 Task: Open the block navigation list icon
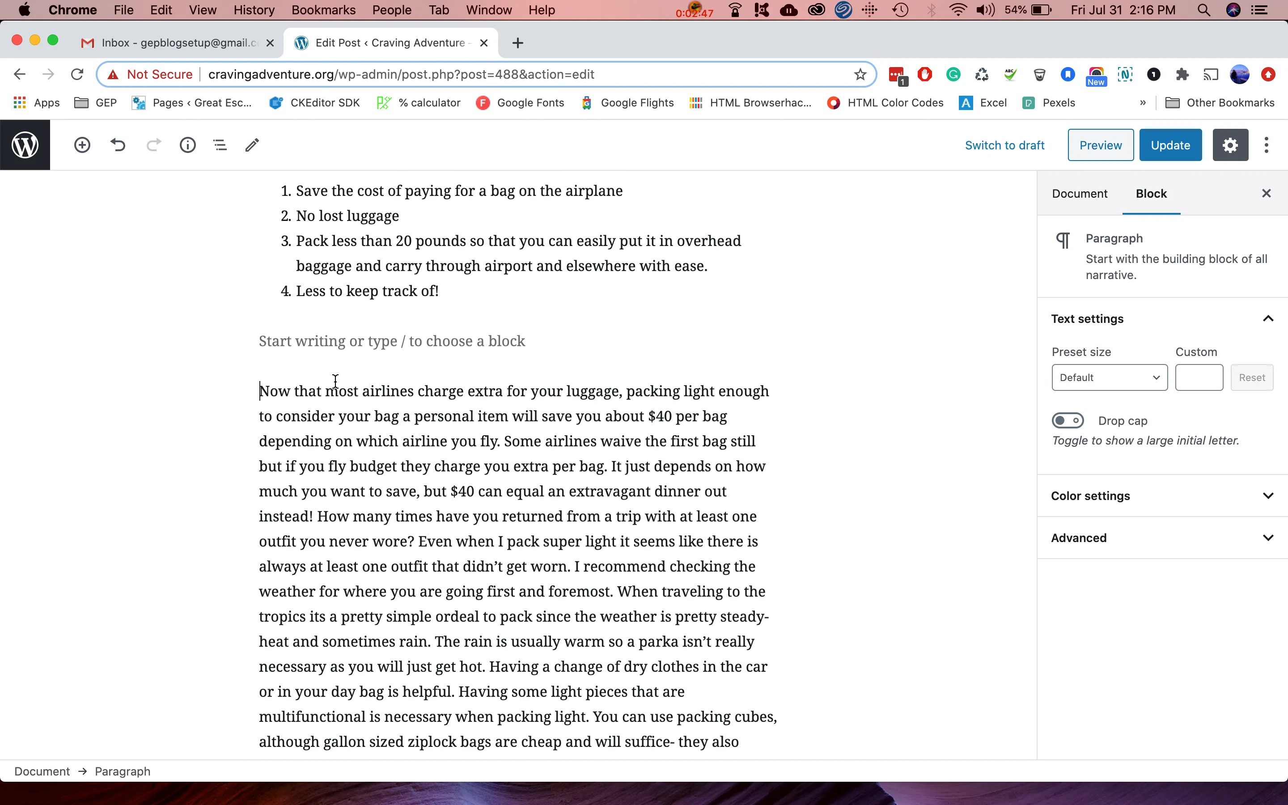click(x=220, y=145)
